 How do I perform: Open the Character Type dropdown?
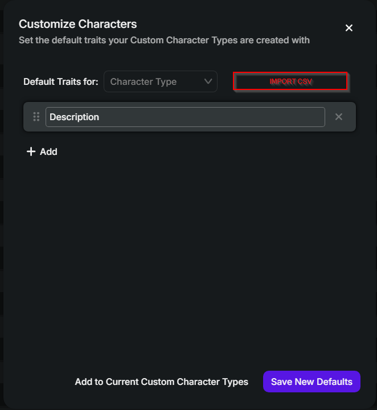(161, 81)
